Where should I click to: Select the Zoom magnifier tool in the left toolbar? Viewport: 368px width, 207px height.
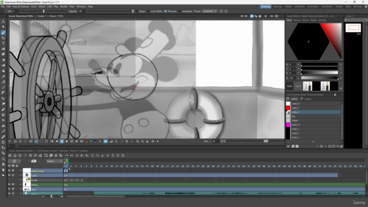(3, 159)
